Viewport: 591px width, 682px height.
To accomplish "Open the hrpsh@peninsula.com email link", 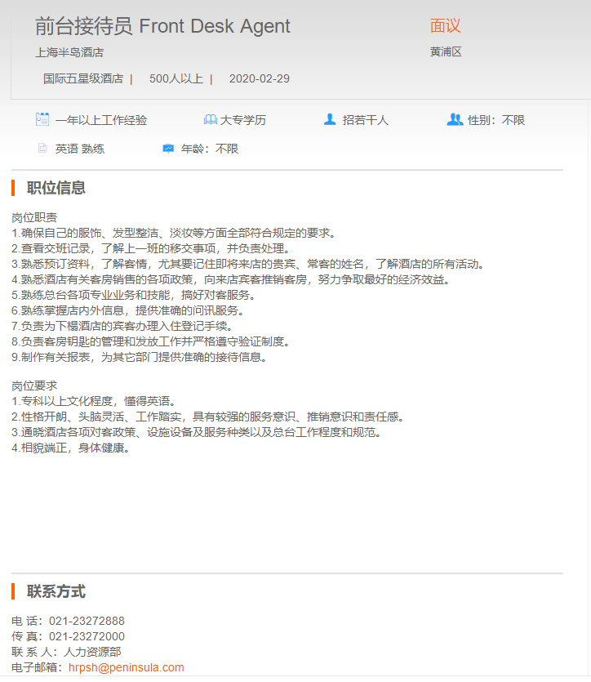I will click(126, 667).
